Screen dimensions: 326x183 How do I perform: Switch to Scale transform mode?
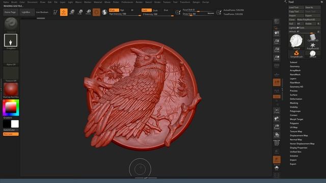pyautogui.click(x=80, y=12)
